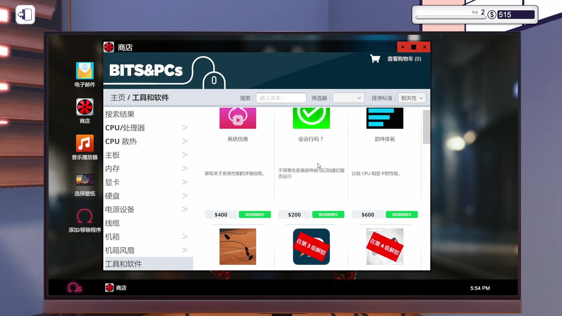This screenshot has width=562, height=316.
Task: Expand the 内存 category arrow
Action: 185,169
